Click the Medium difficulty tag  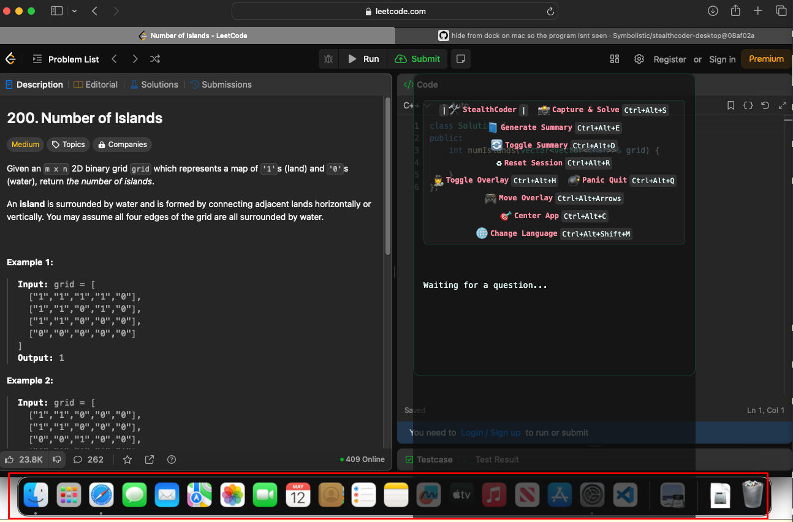[25, 145]
